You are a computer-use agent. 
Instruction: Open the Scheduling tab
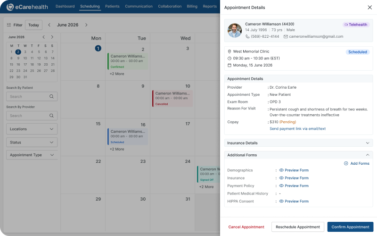pos(90,6)
